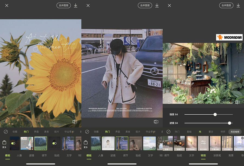Apply the 棱镜 II effect thumbnail
The height and width of the screenshot is (166, 244).
pyautogui.click(x=179, y=143)
